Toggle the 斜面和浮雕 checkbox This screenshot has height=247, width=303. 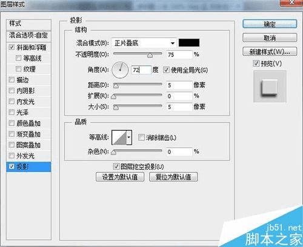click(12, 47)
